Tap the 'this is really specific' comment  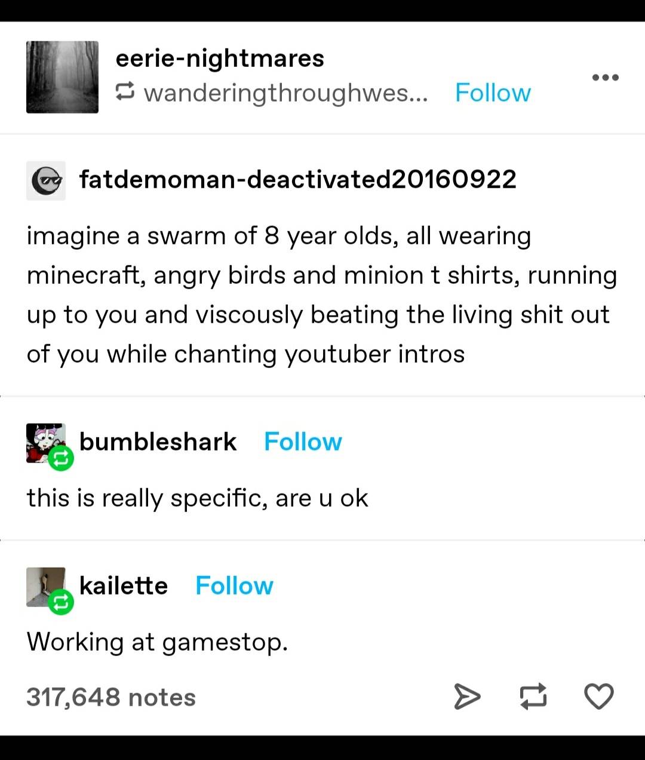coord(197,498)
